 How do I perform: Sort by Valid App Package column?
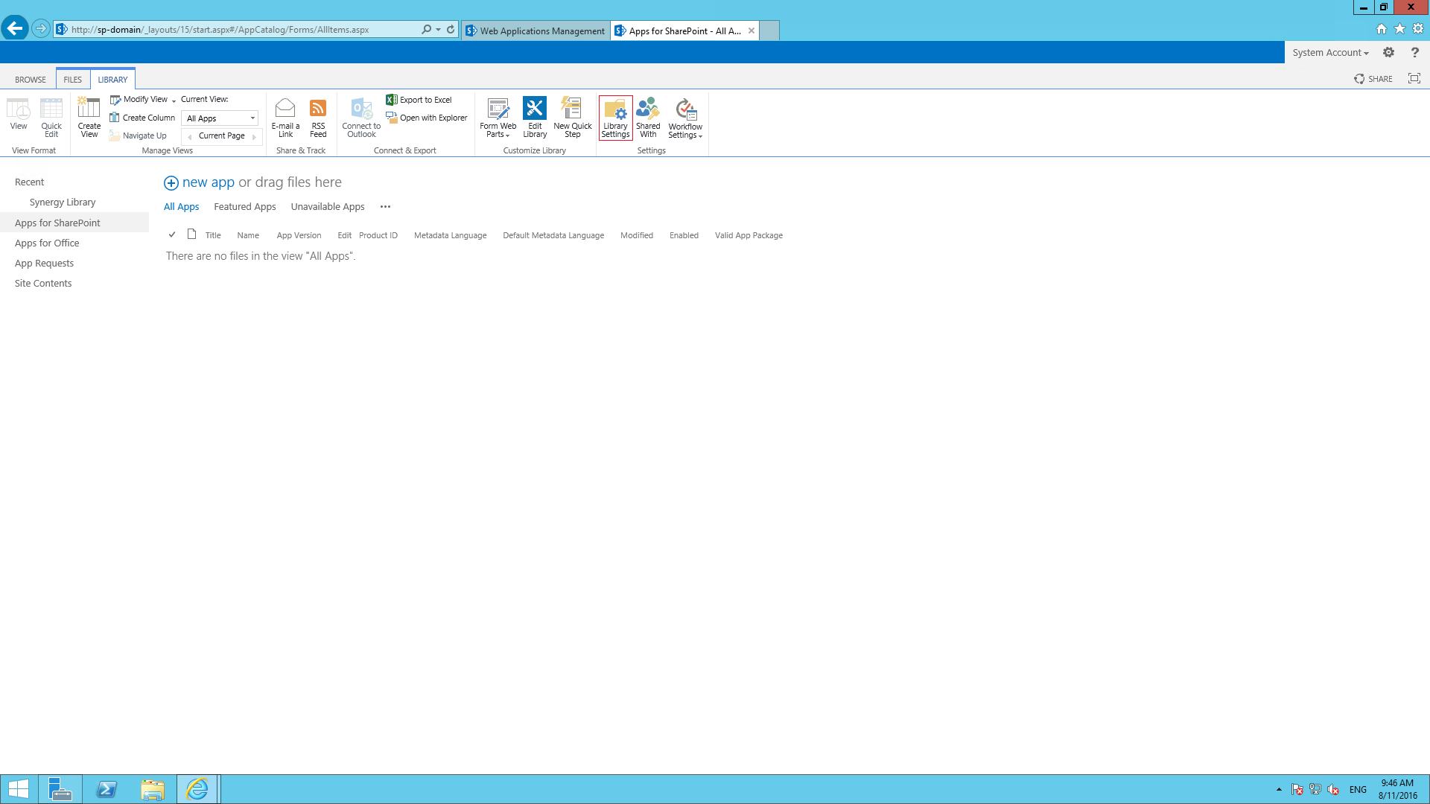point(749,235)
